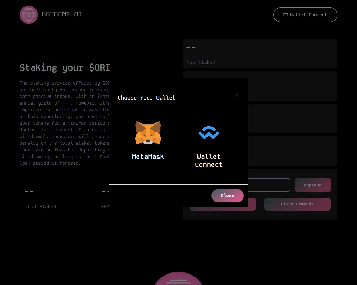Click the Claim Rewards button

pos(297,204)
